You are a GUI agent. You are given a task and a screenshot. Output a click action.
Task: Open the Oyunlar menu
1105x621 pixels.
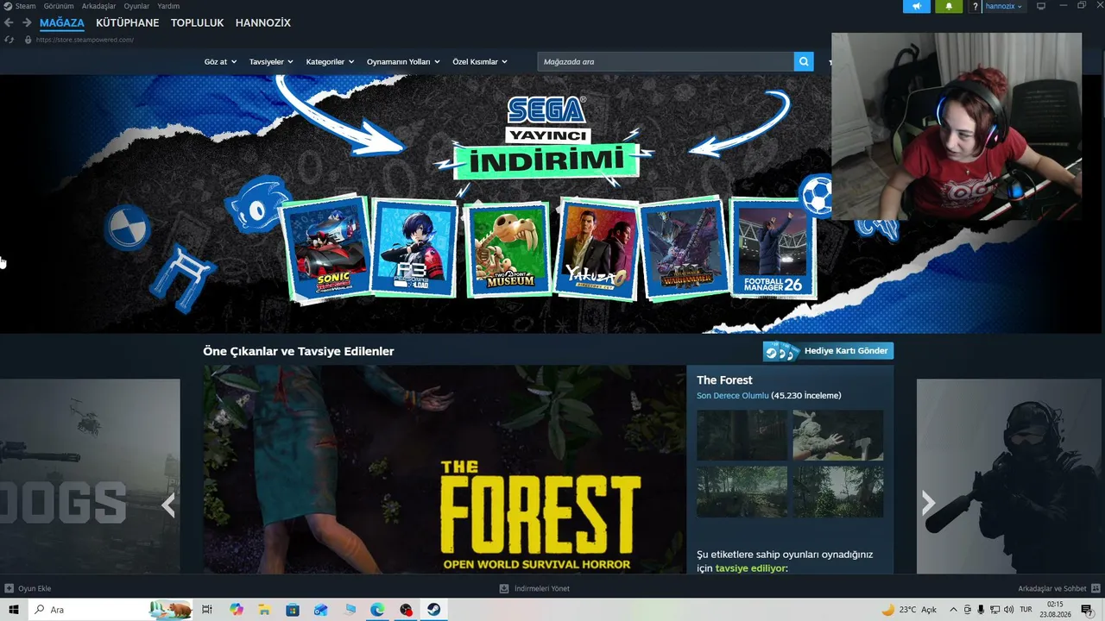click(136, 6)
